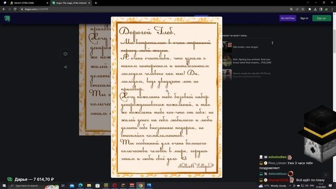The image size is (336, 189).
Task: Open the browser profile avatar
Action: click(x=327, y=9)
